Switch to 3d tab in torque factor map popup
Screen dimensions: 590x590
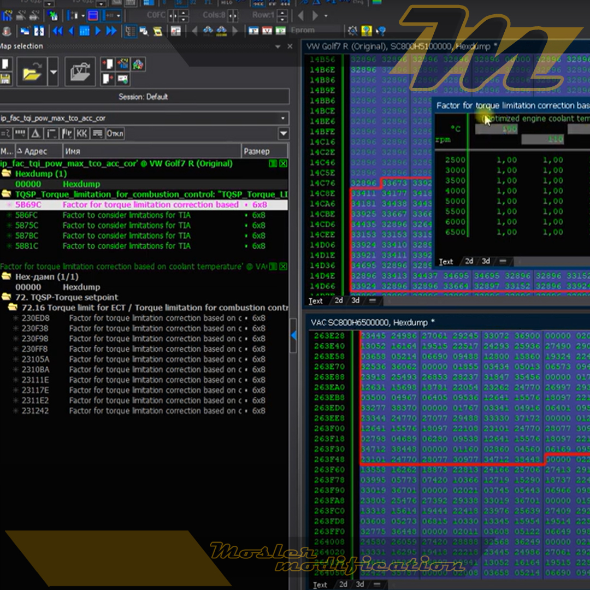pos(486,261)
